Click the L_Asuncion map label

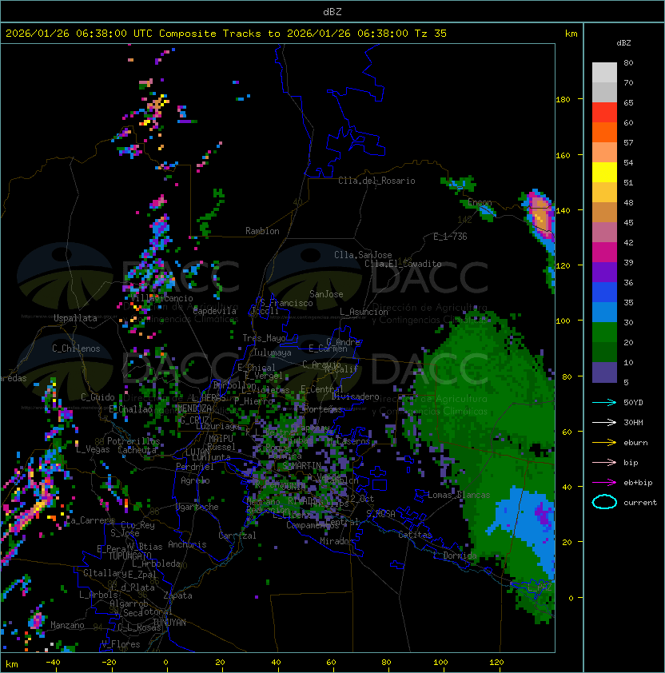364,312
